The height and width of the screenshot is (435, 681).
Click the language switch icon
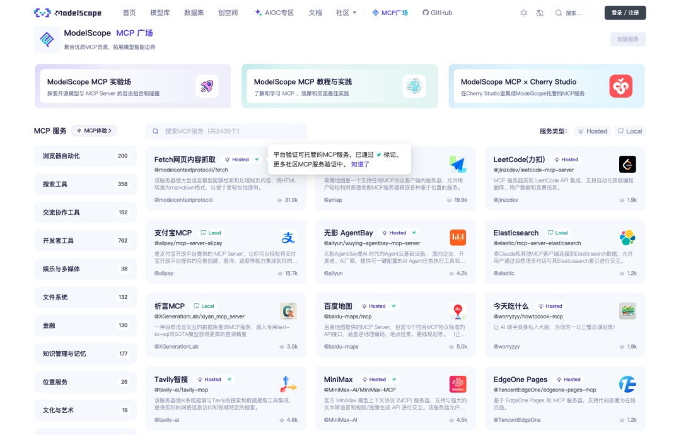(x=541, y=11)
